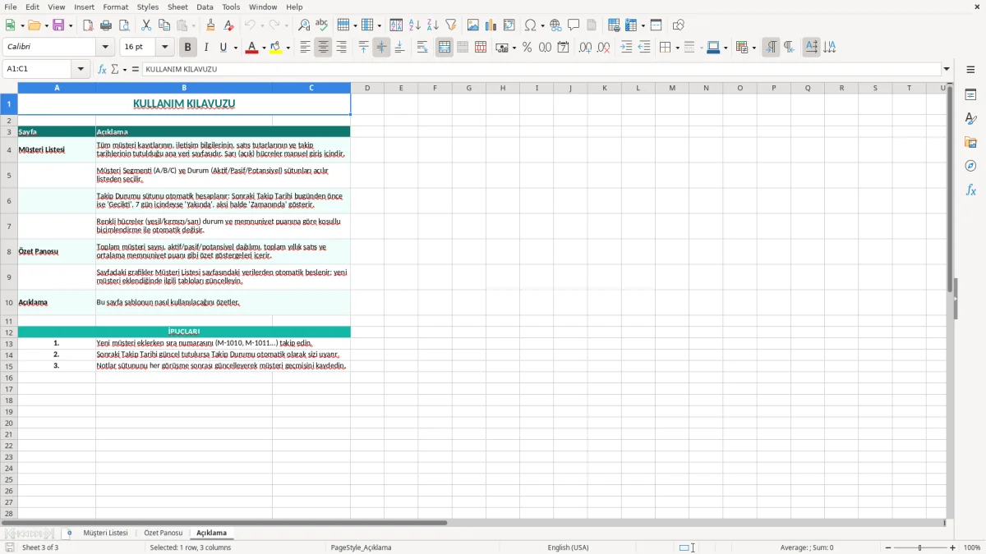This screenshot has width=986, height=554.
Task: Activate Clone Formatting paintbrush
Action: [x=211, y=25]
